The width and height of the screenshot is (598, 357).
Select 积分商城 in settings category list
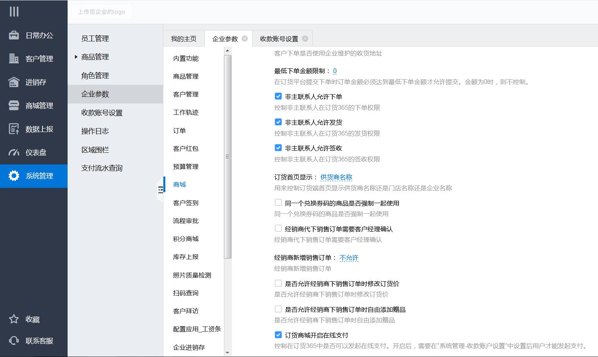[x=186, y=239]
